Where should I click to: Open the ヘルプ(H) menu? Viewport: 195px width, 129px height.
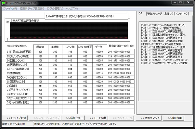tap(72, 8)
